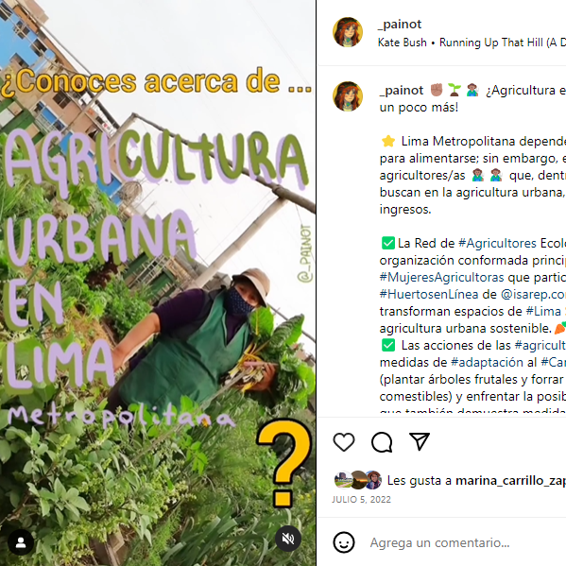Open the Kate Bush Running Up That Hill audio link
566x566 pixels.
pyautogui.click(x=472, y=43)
